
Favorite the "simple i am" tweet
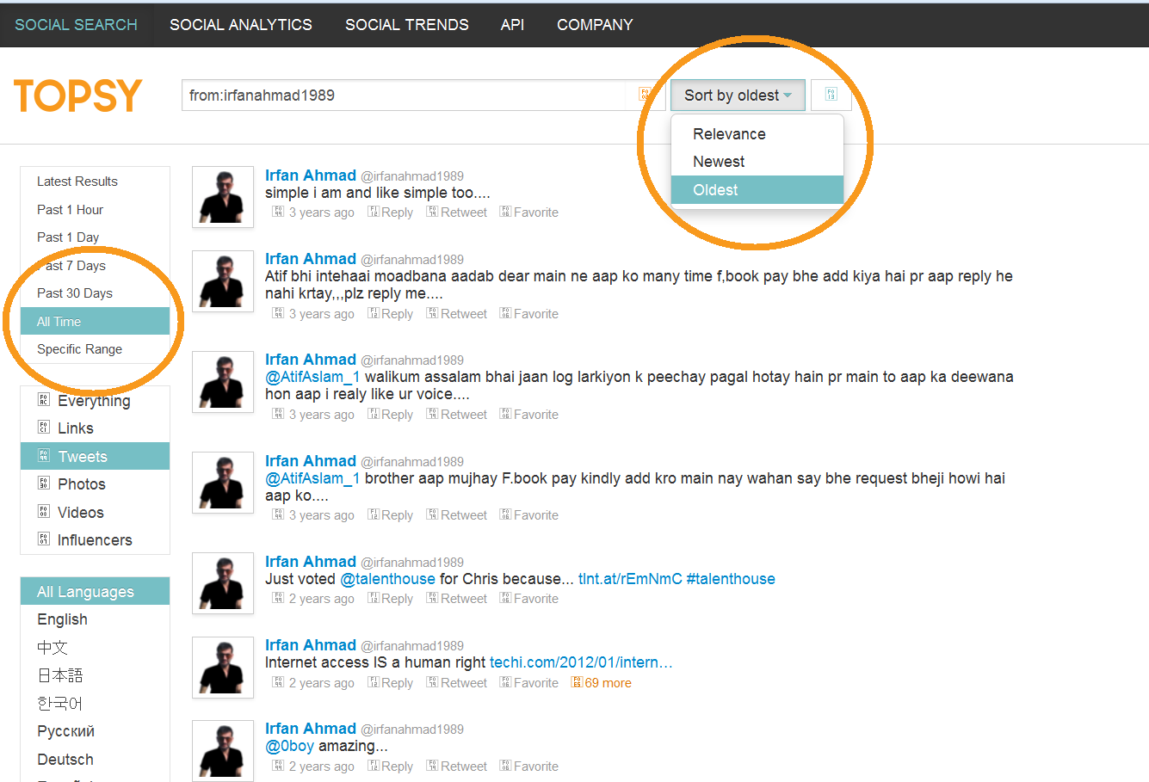point(529,212)
